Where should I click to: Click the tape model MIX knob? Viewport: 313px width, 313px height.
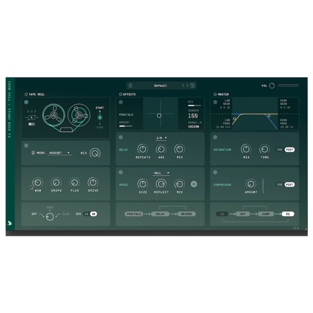pos(95,153)
